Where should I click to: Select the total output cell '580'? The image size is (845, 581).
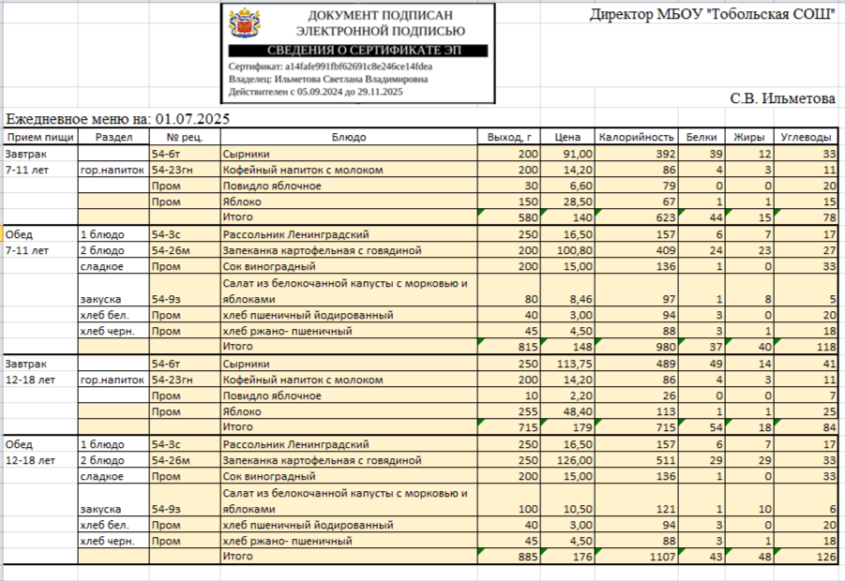508,217
